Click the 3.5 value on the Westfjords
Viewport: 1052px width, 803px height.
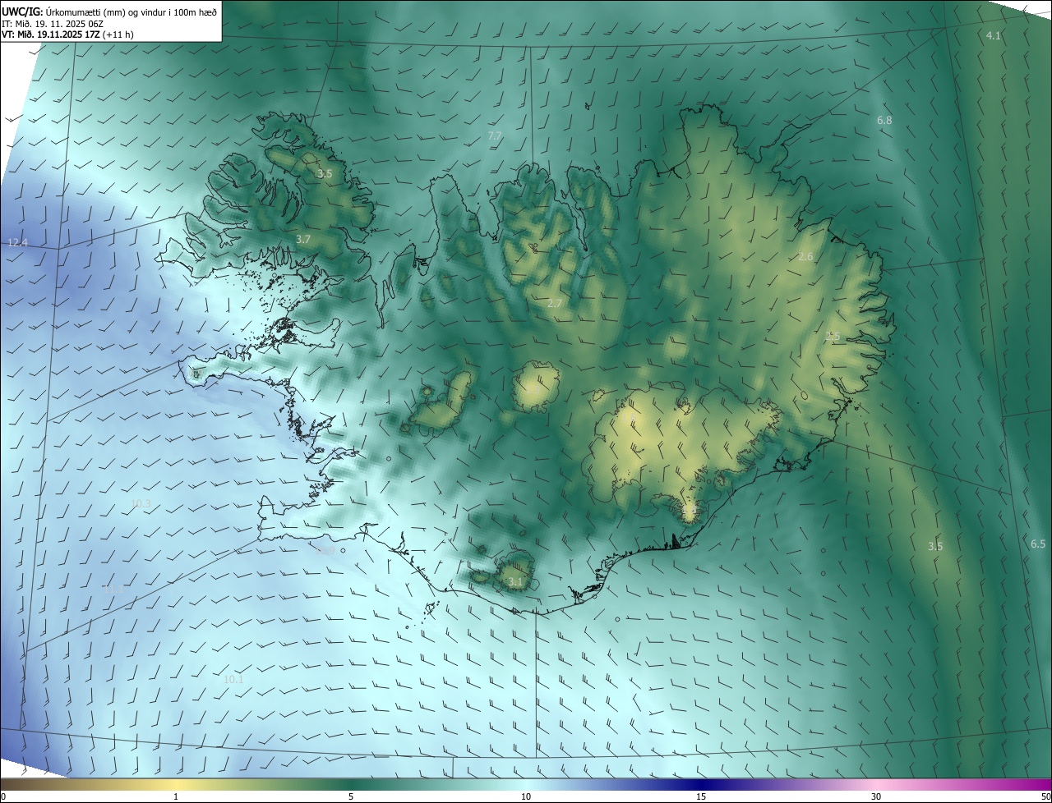325,173
